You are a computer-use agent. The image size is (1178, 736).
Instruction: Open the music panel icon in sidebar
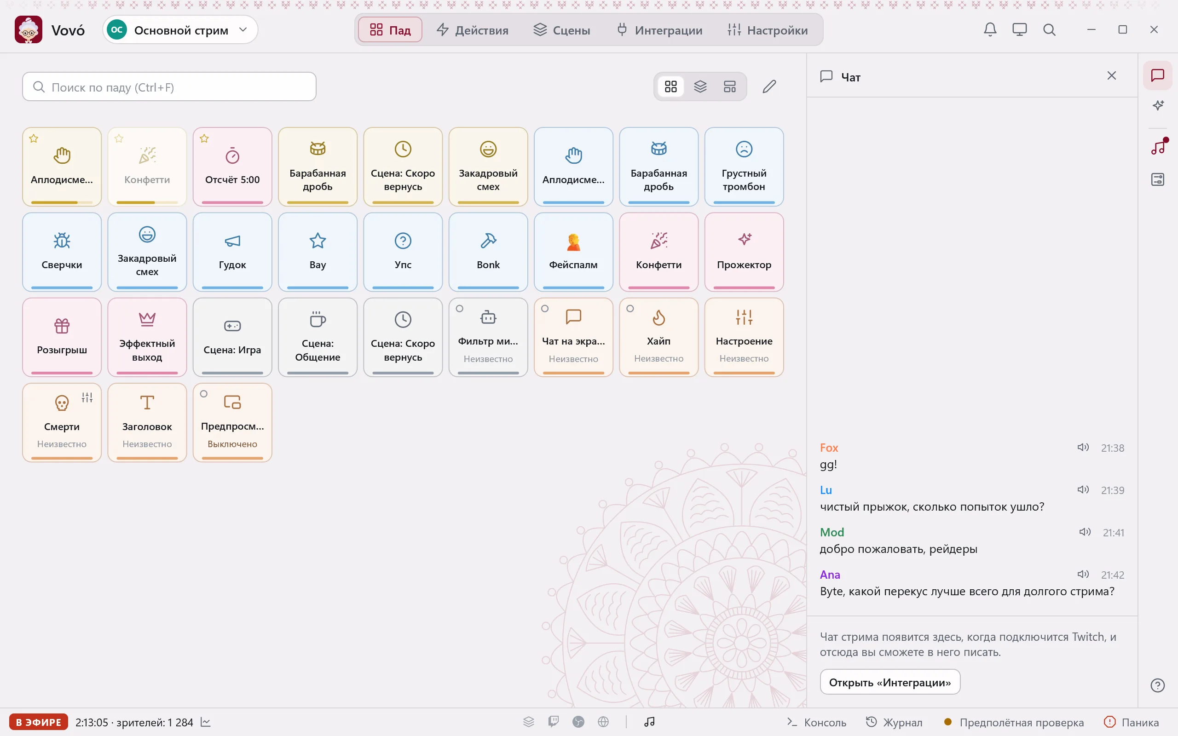1158,148
